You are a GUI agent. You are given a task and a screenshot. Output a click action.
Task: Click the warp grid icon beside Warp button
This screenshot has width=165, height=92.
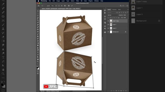coord(56,6)
